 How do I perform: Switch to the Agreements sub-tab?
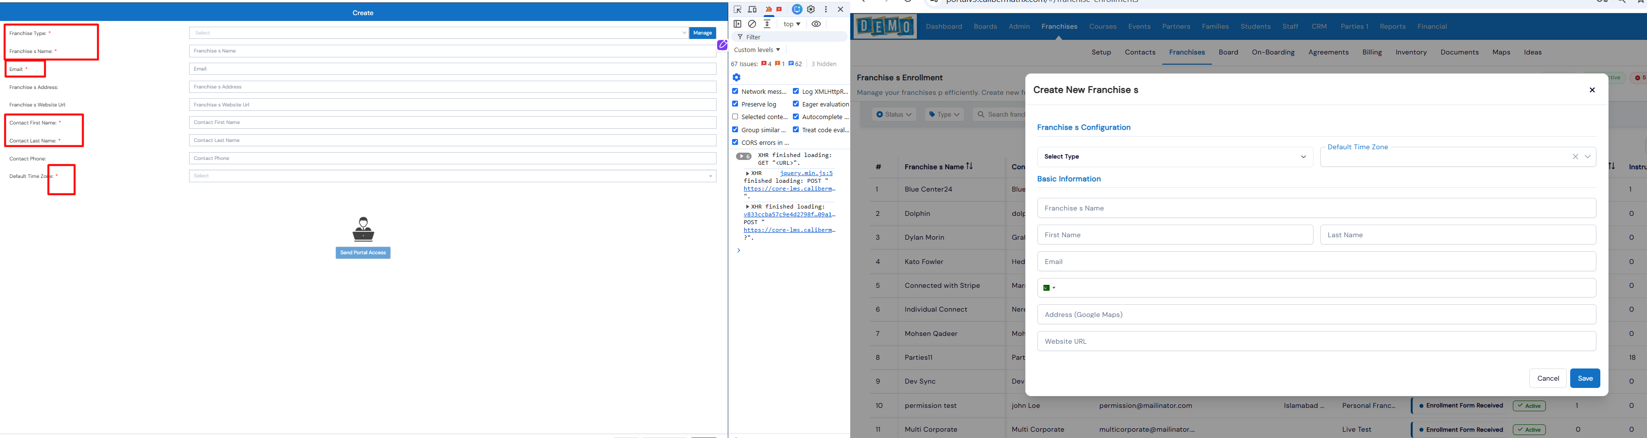1329,53
